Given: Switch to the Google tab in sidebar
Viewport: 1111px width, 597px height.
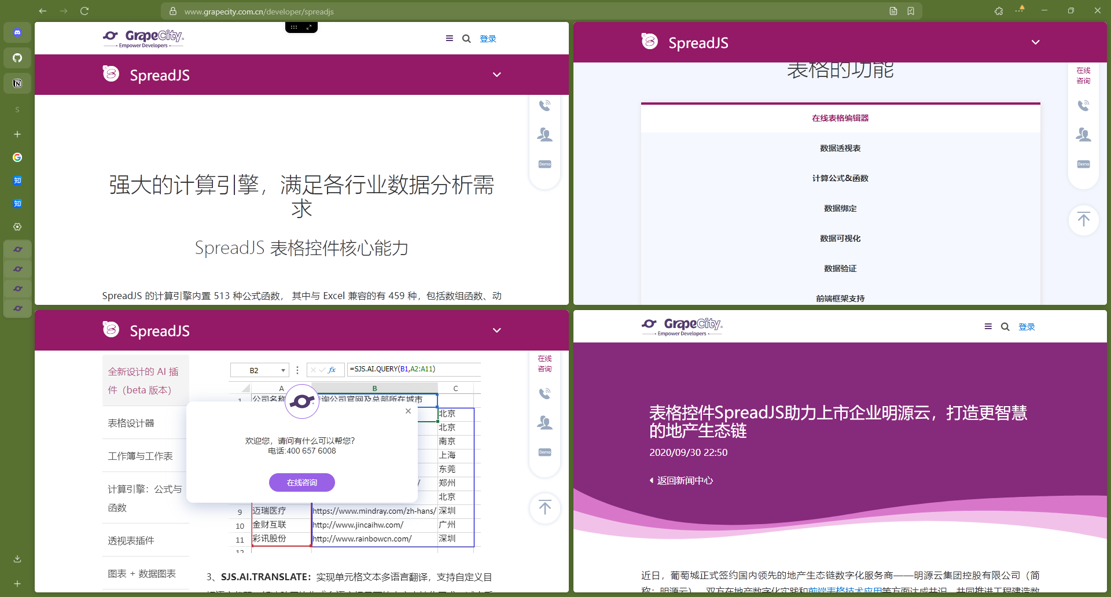Looking at the screenshot, I should [x=17, y=157].
